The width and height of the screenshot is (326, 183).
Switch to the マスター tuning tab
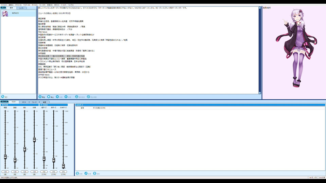click(14, 102)
